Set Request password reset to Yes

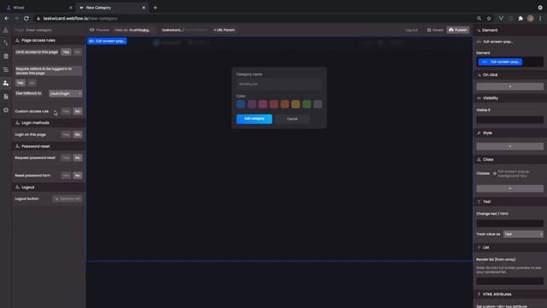coord(66,157)
